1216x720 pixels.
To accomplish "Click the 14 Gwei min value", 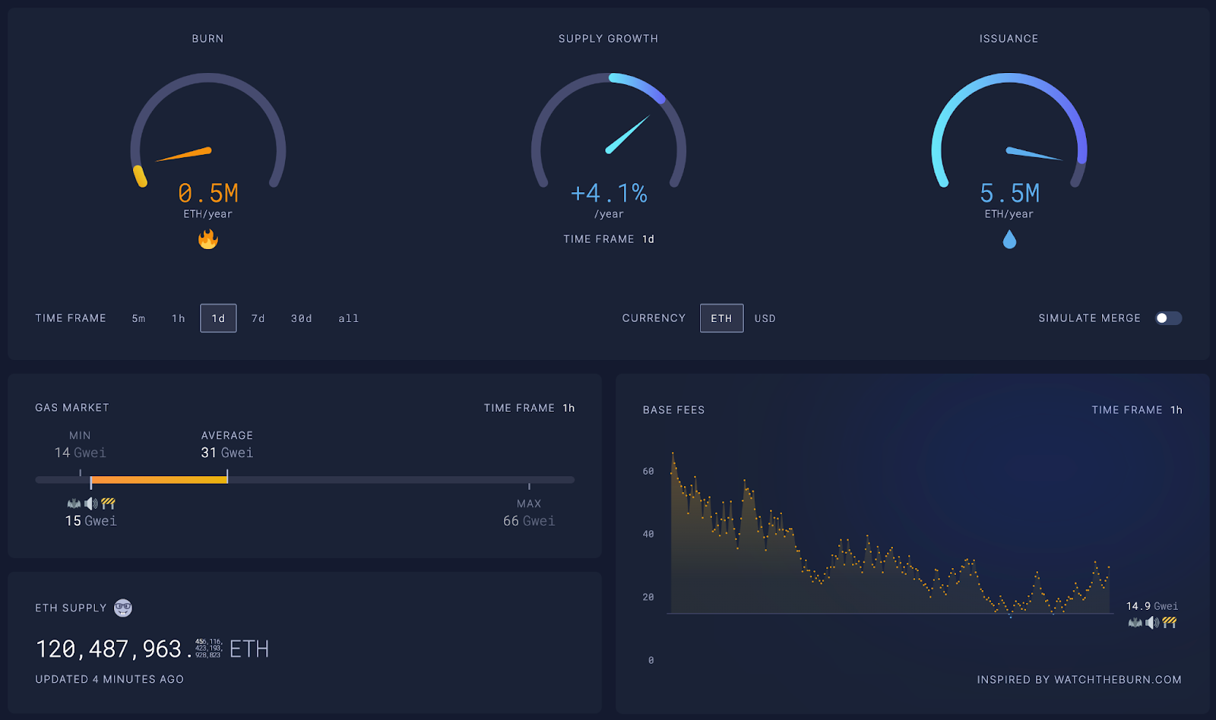I will [x=80, y=453].
